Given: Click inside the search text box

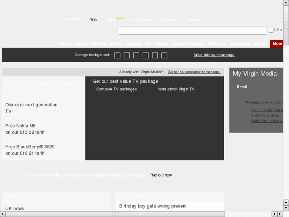Looking at the screenshot, I should (192, 30).
